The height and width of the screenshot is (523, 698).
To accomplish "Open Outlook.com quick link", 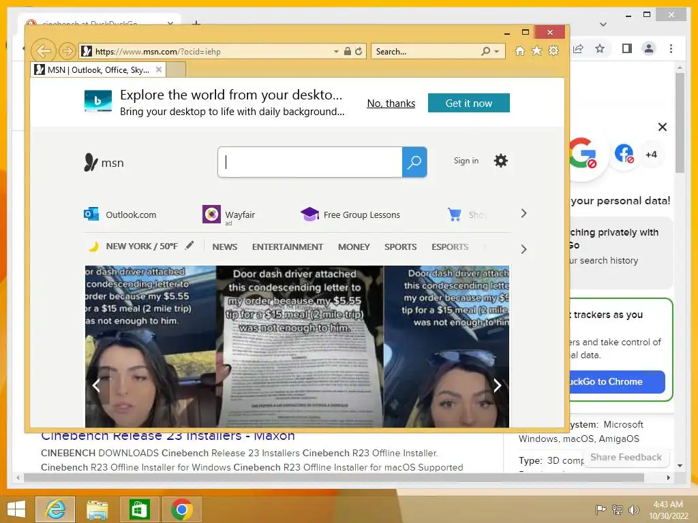I will point(120,215).
